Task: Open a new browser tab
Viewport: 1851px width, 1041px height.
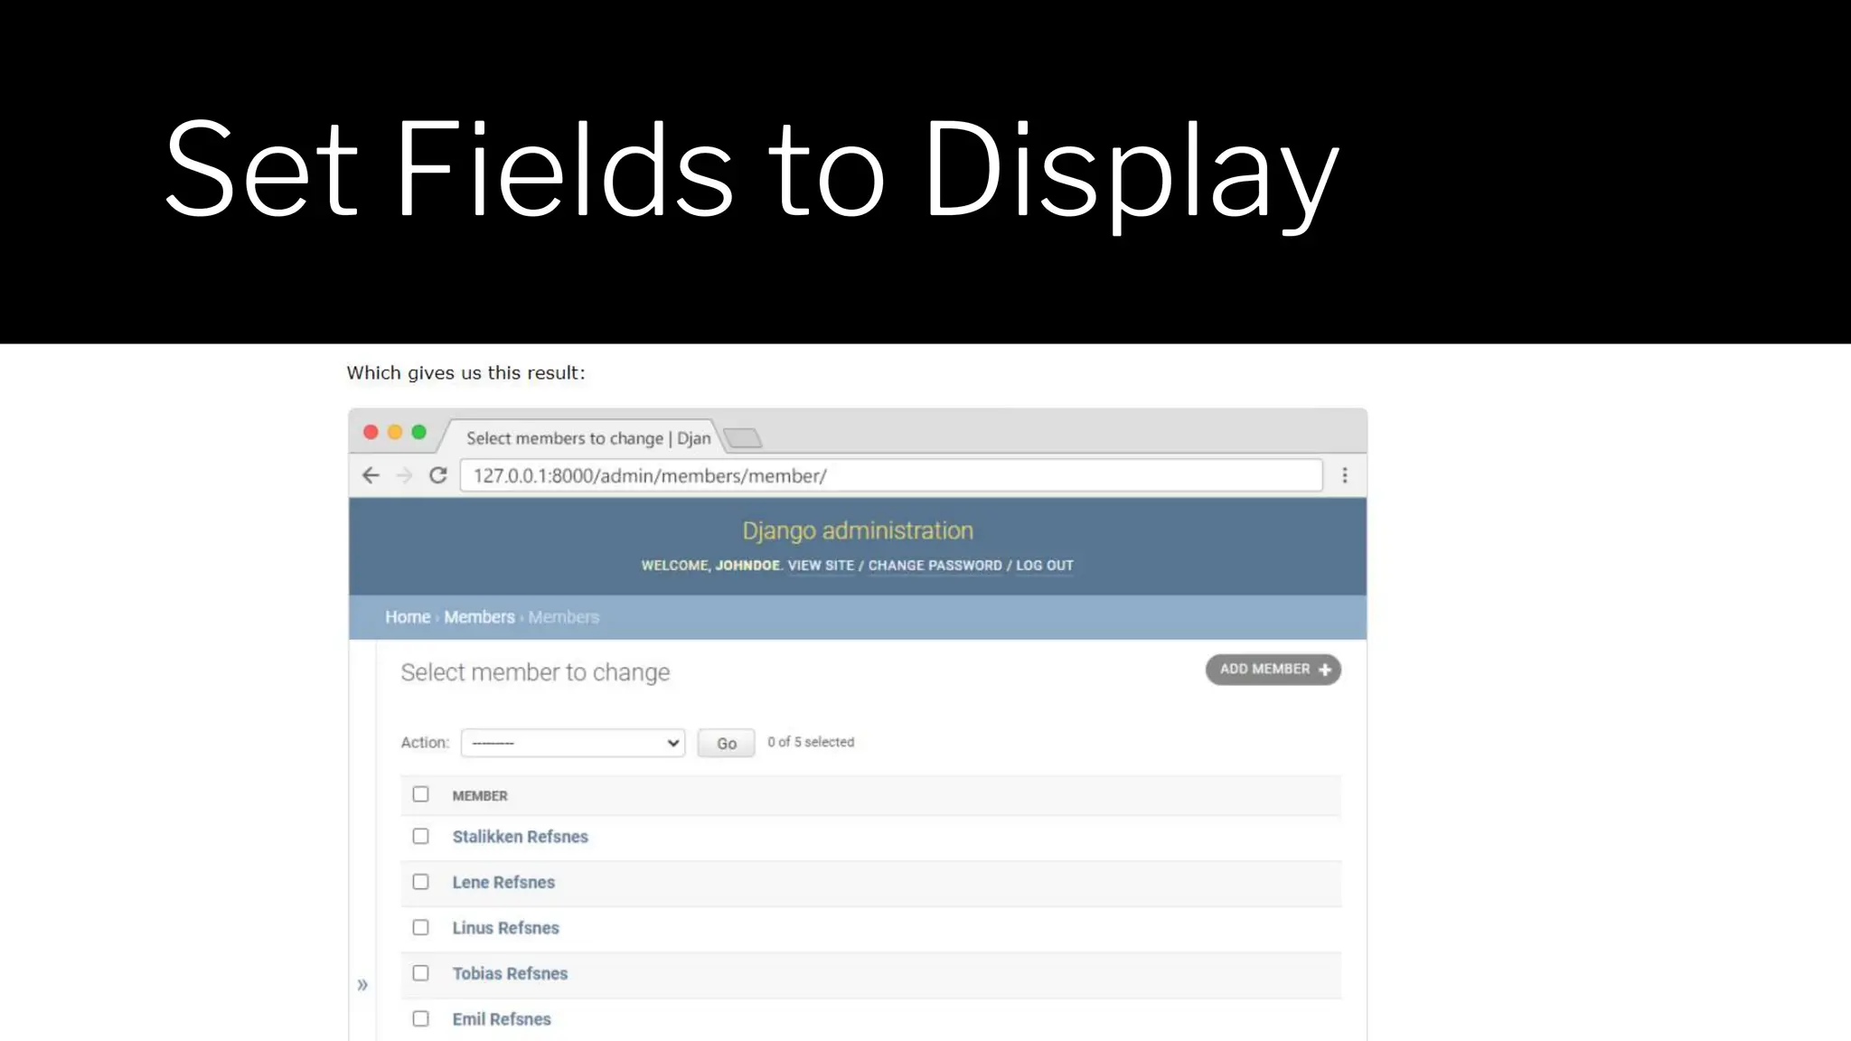Action: 743,438
